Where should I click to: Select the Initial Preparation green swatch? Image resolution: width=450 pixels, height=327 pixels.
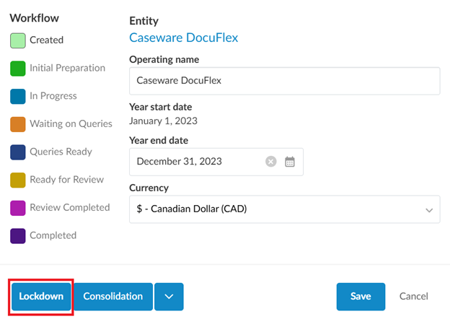click(x=18, y=69)
